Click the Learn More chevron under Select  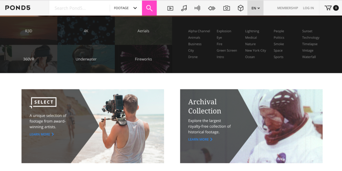point(52,134)
